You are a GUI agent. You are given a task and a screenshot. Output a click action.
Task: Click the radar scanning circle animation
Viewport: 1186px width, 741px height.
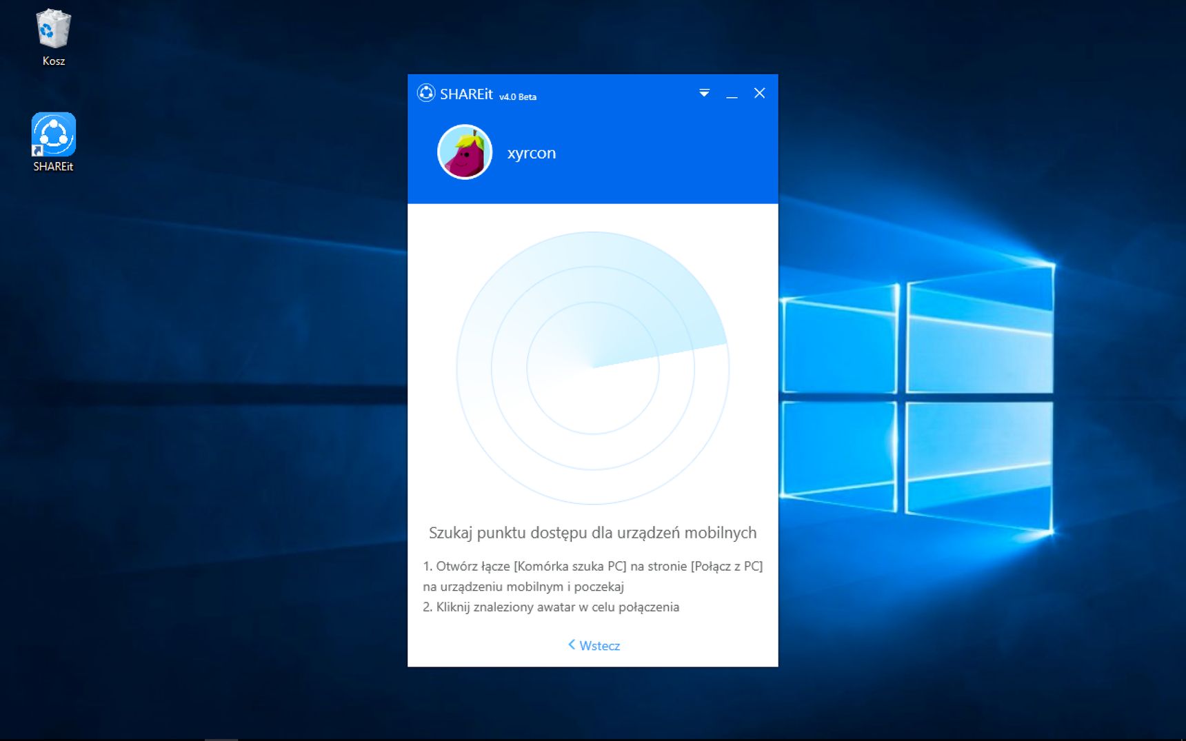tap(592, 368)
